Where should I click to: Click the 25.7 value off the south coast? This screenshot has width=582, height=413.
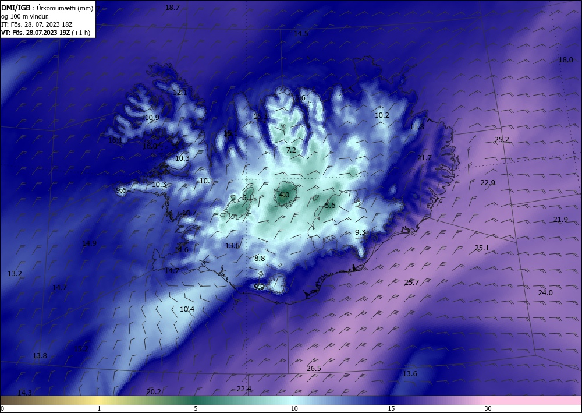411,283
